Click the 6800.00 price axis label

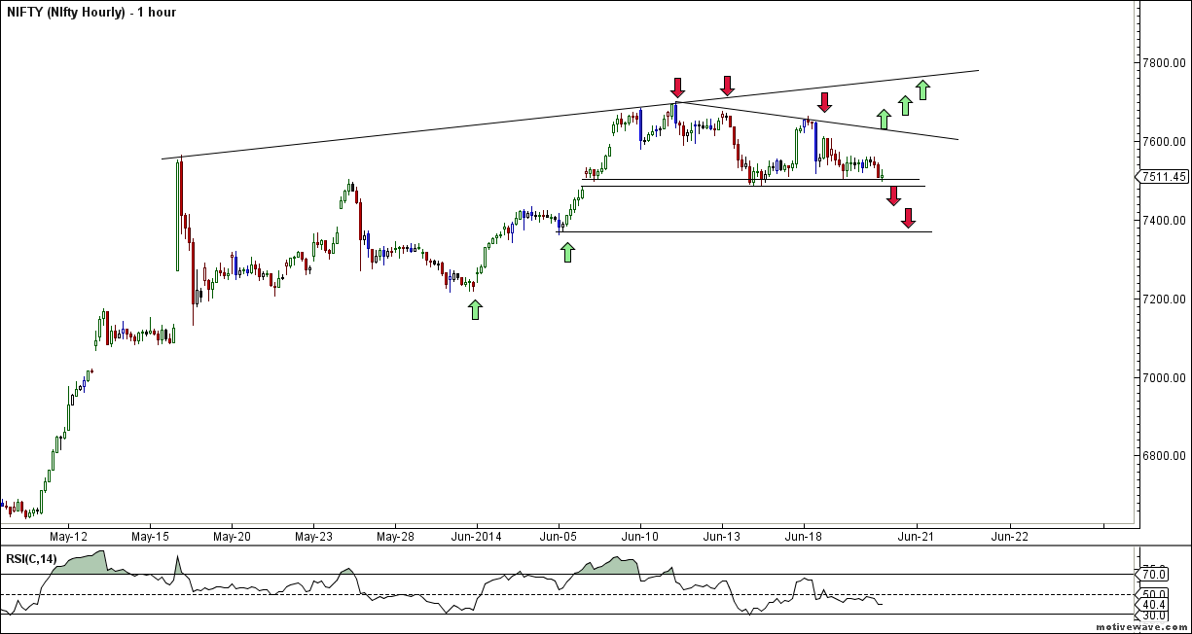(x=1164, y=456)
